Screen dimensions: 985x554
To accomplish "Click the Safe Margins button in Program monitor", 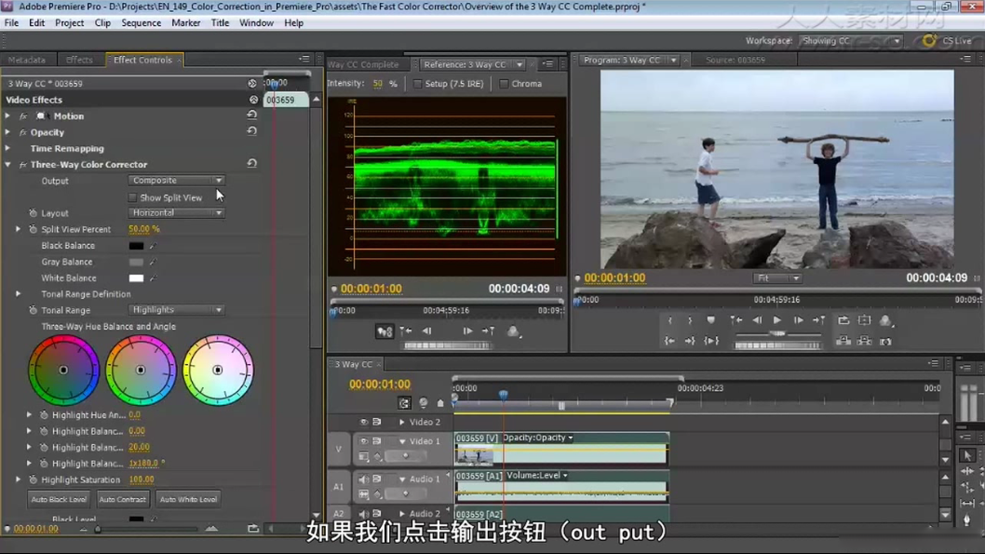I will coord(864,320).
